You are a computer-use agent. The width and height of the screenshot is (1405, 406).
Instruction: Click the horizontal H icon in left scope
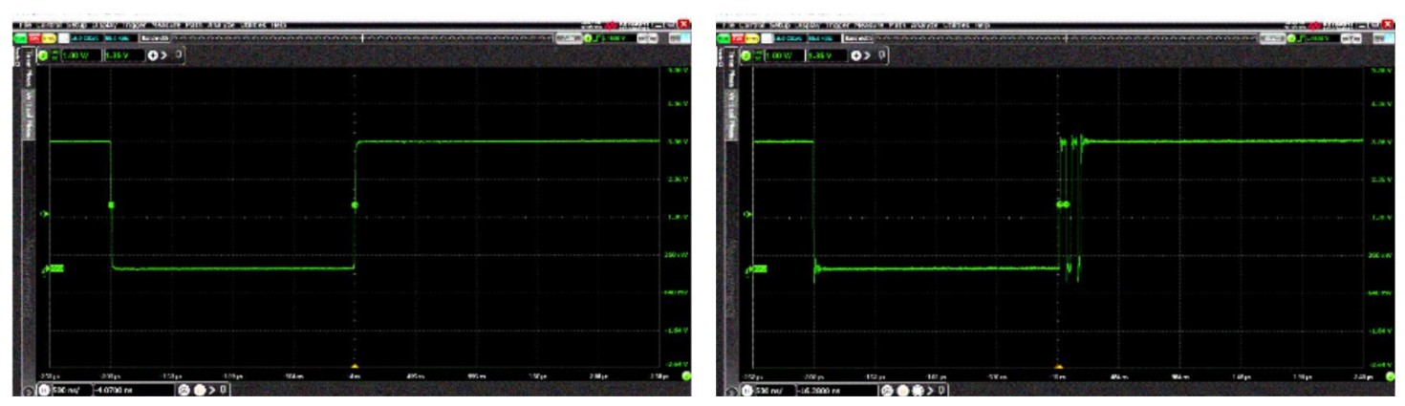tap(44, 391)
